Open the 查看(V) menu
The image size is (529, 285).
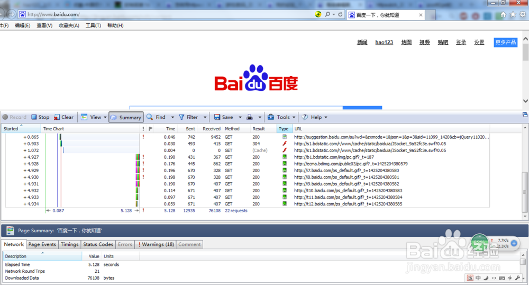pos(44,25)
